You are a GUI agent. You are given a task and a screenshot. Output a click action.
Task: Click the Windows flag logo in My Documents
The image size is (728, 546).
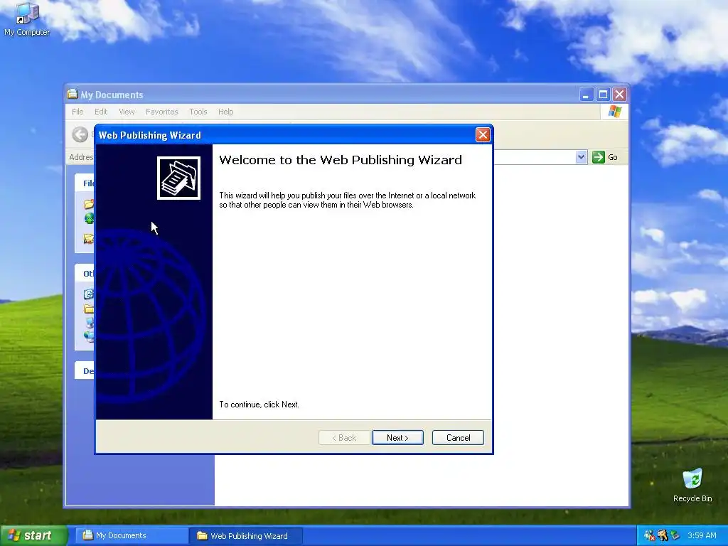tap(615, 112)
